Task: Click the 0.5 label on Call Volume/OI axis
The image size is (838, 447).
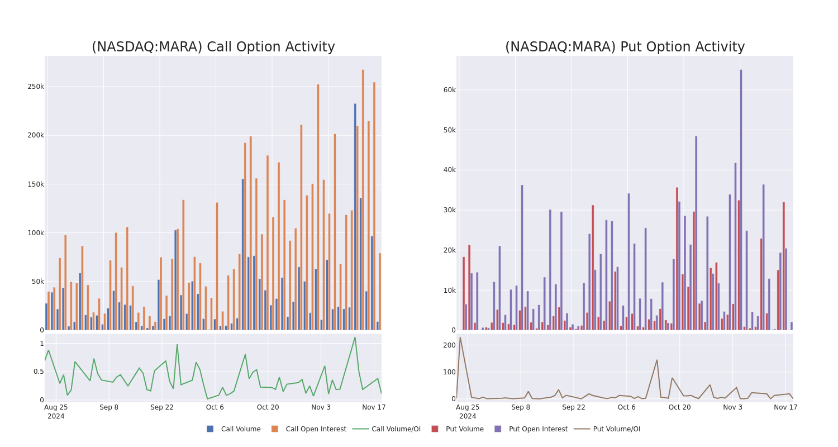Action: pos(39,372)
